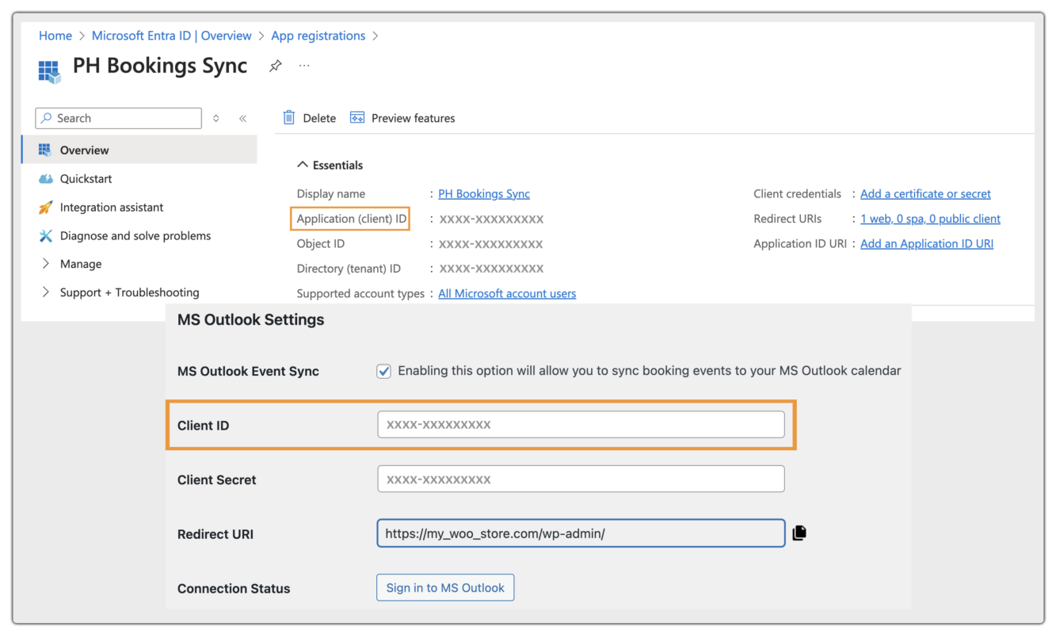Click Sign in to MS Outlook button

click(x=445, y=587)
